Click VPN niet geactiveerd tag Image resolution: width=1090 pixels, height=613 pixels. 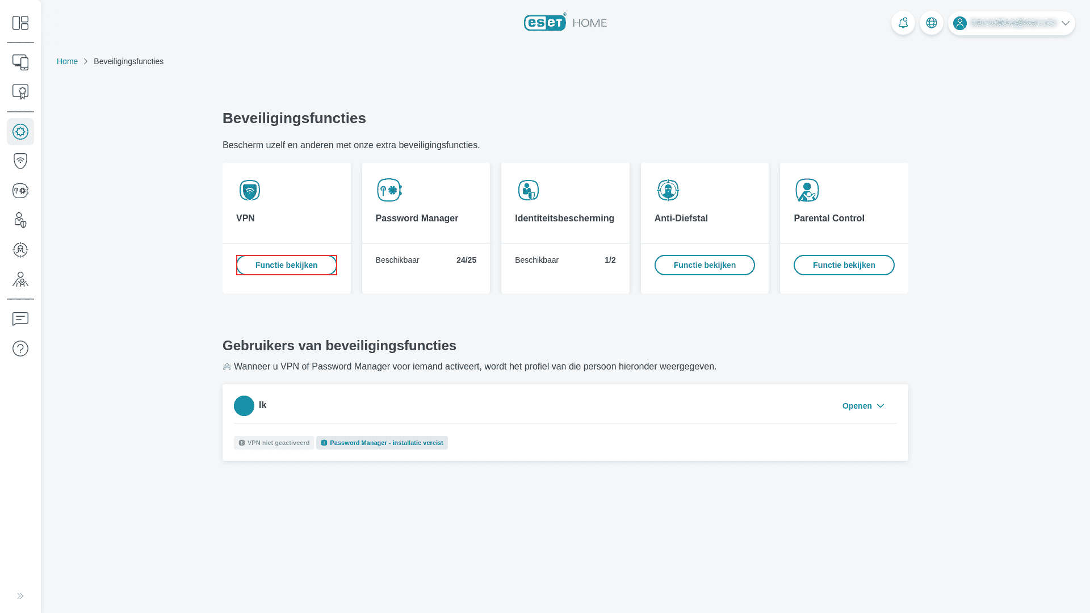pos(274,443)
